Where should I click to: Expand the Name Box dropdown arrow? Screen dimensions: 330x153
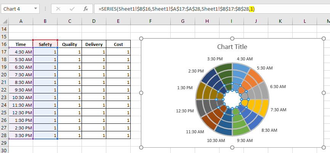click(36, 8)
